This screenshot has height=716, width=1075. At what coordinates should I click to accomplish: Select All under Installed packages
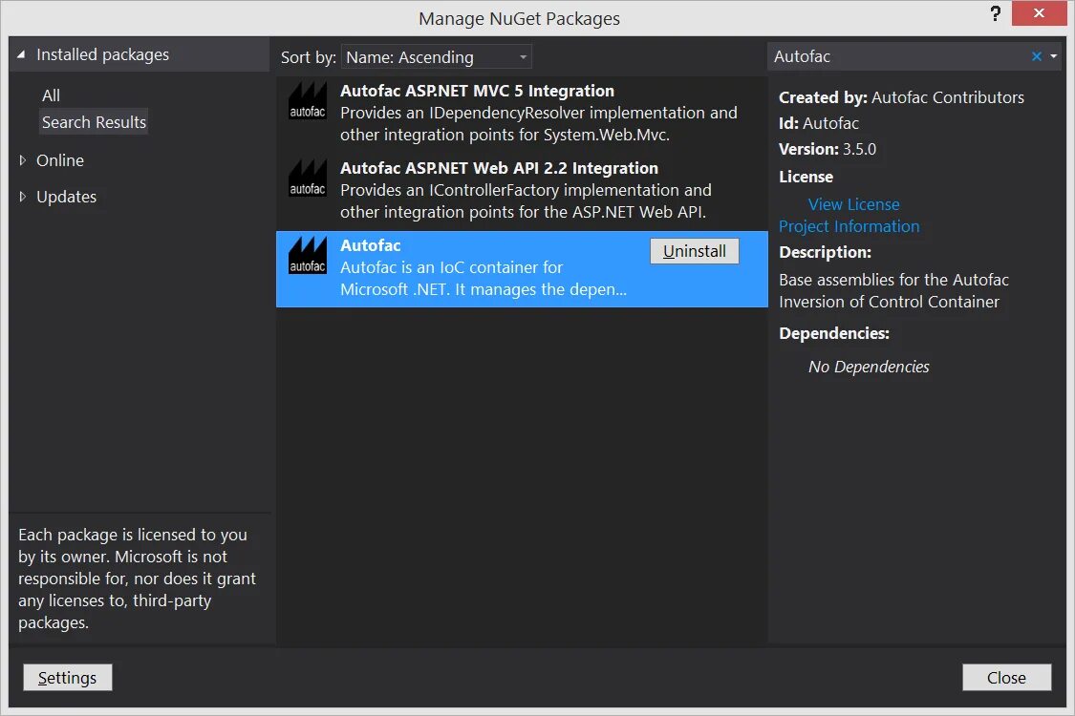51,95
